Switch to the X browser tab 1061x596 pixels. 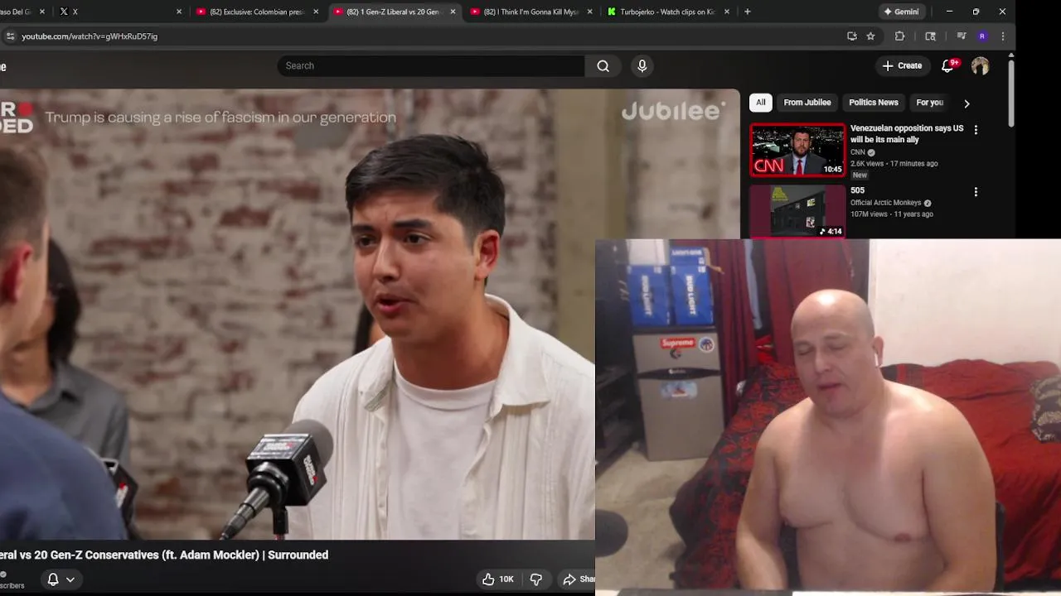point(116,12)
